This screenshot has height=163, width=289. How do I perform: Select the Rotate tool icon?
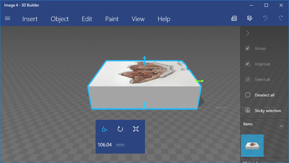(120, 129)
